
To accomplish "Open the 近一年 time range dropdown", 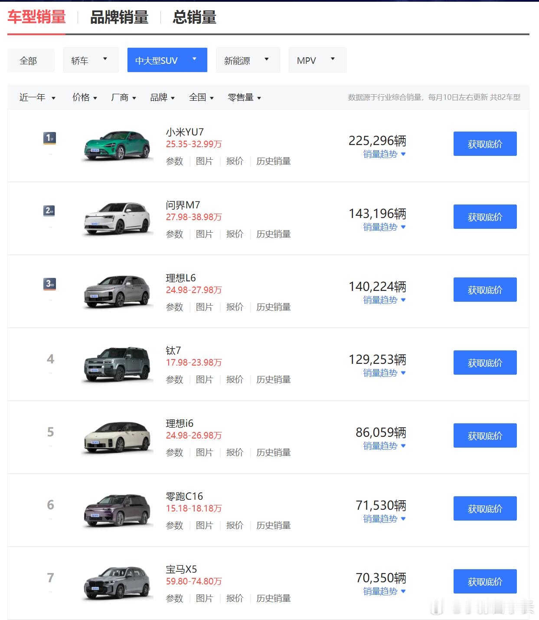I will 37,97.
